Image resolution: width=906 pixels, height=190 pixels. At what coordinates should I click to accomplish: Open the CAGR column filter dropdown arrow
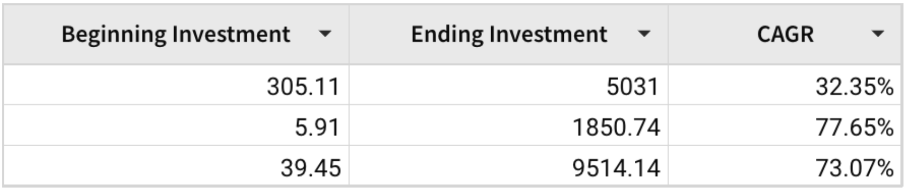pos(877,34)
